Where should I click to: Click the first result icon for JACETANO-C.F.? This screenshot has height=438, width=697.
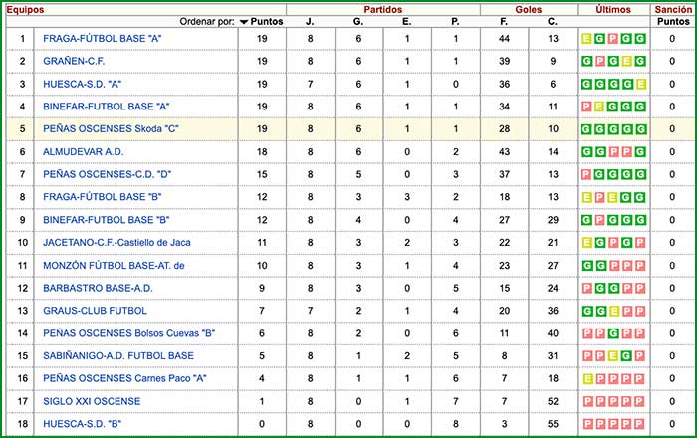586,242
